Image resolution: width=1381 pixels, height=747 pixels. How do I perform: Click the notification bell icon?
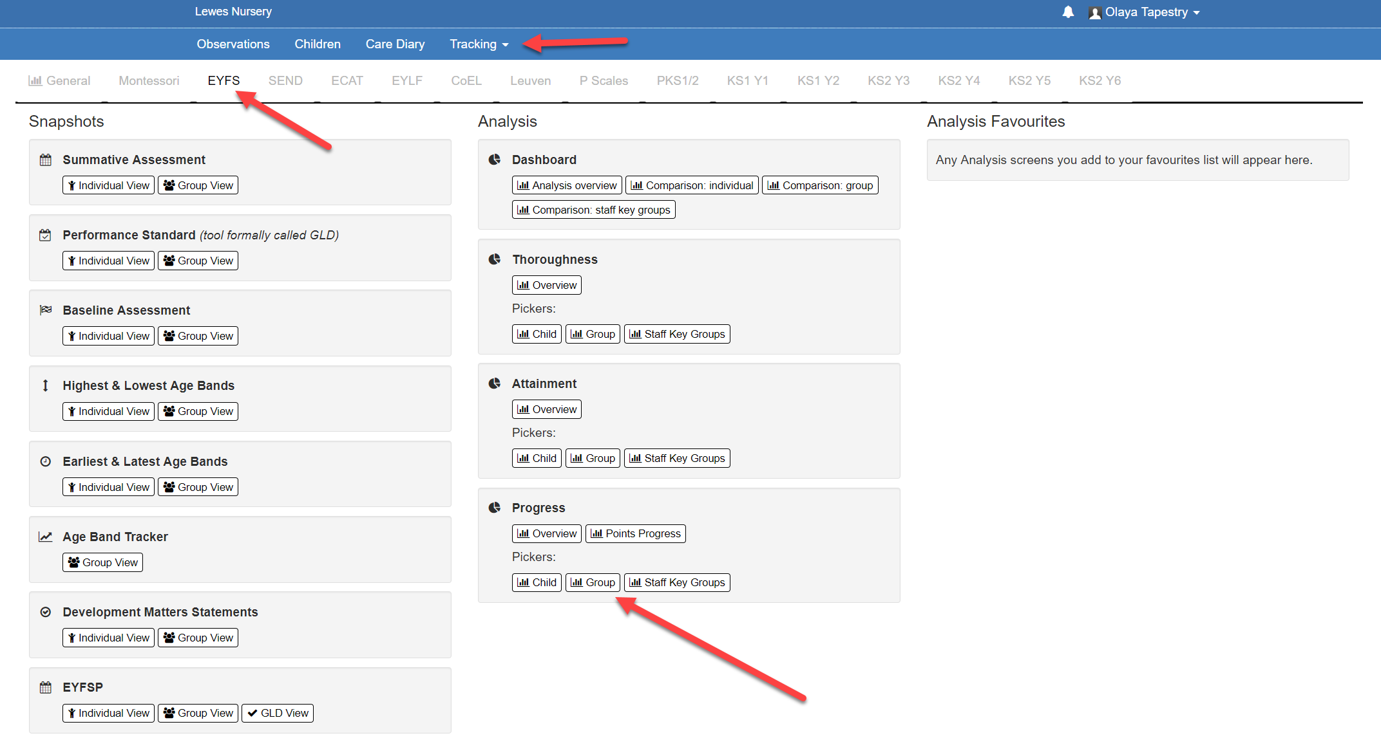pyautogui.click(x=1068, y=12)
